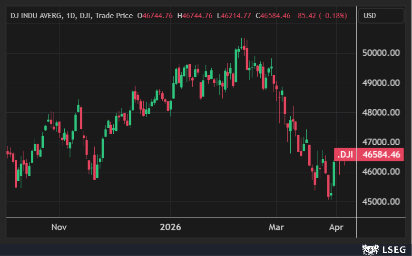Click the 45000.00 price axis label
412x256 pixels.
click(x=381, y=201)
